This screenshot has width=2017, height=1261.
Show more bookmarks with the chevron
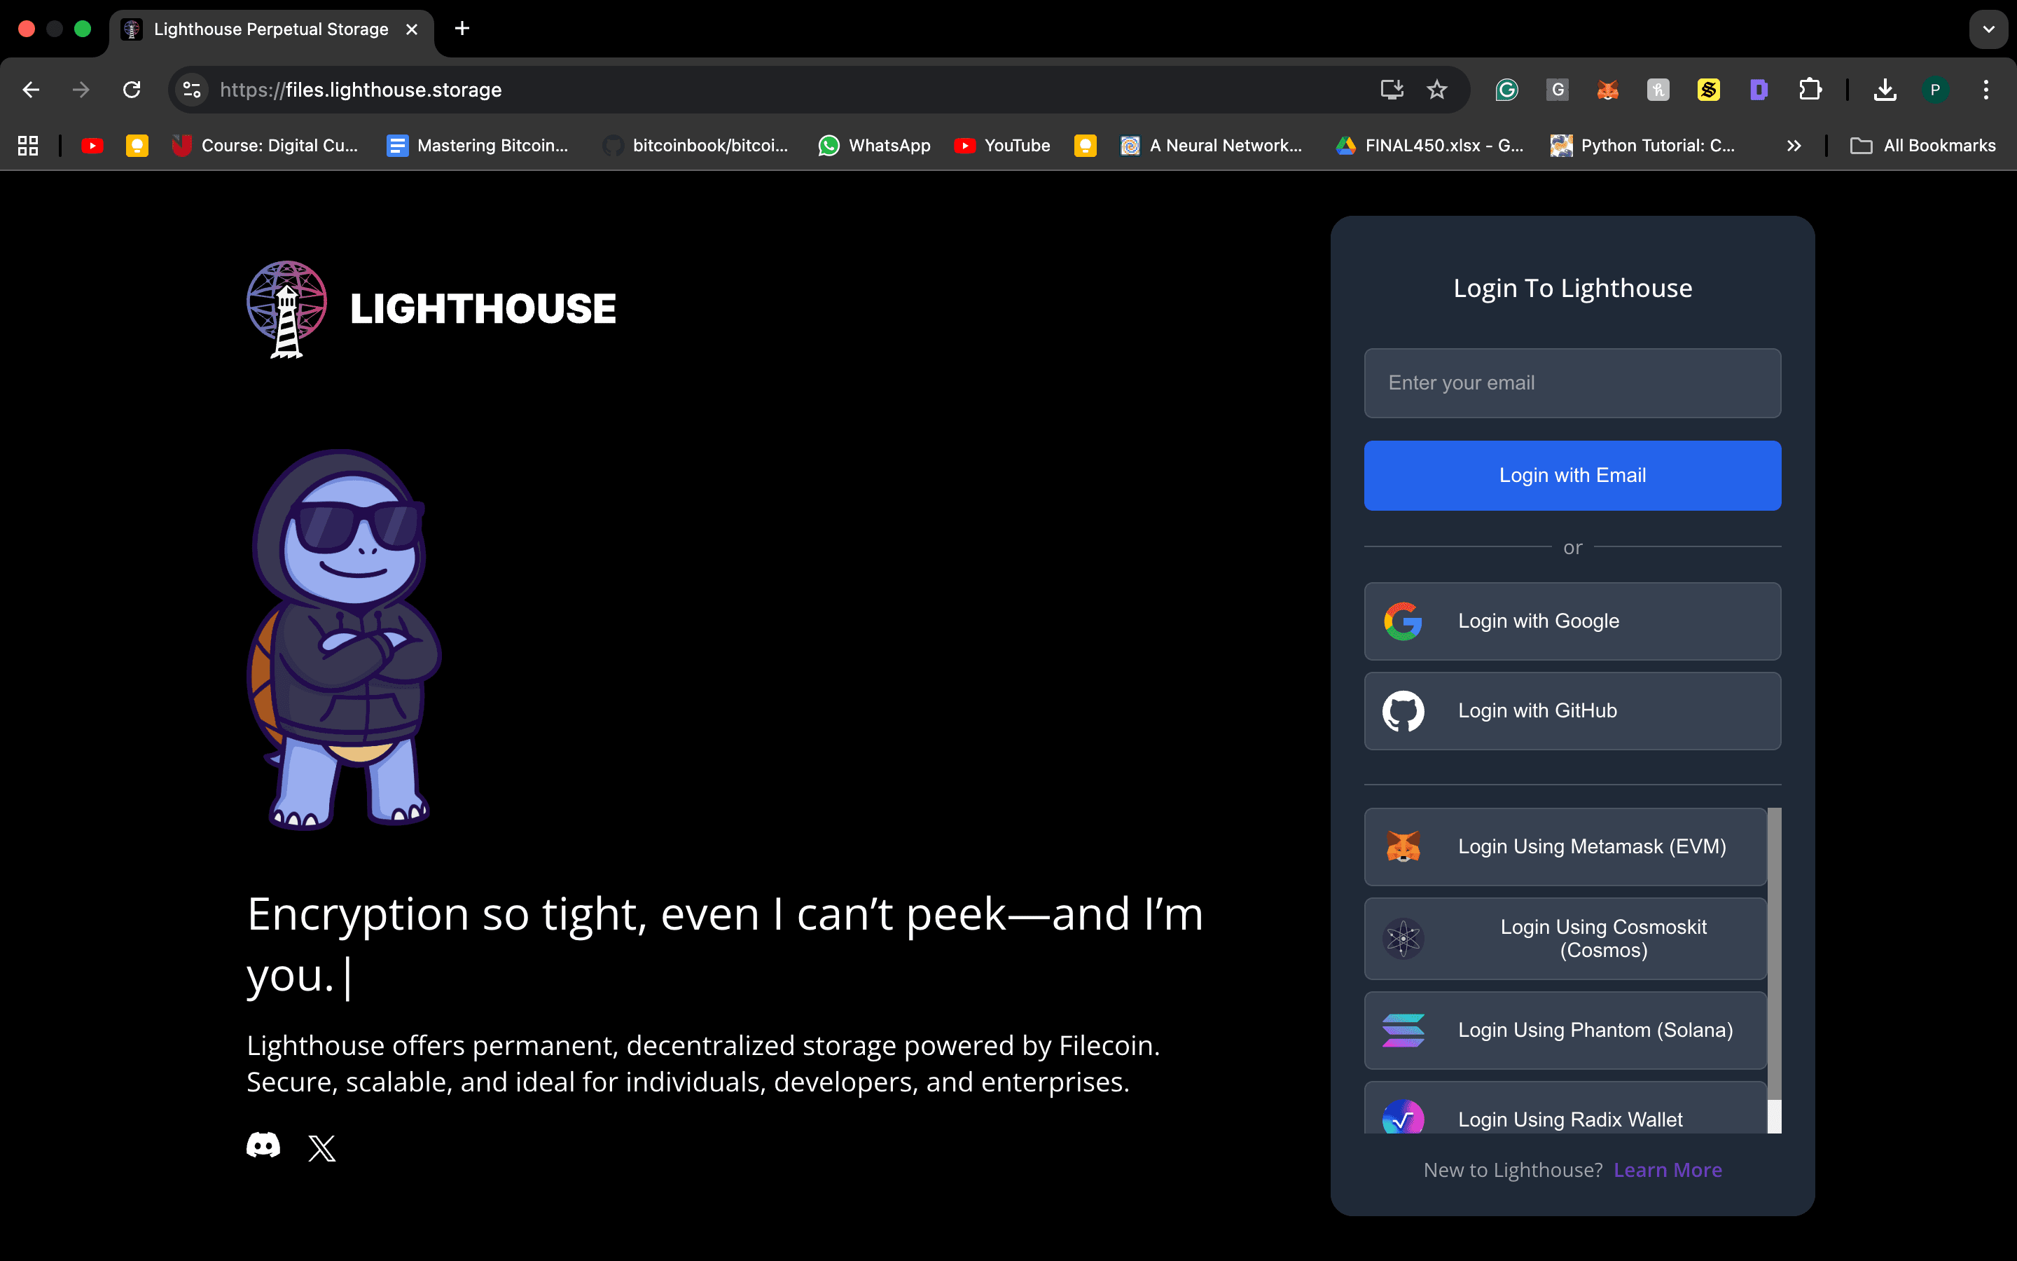coord(1794,146)
